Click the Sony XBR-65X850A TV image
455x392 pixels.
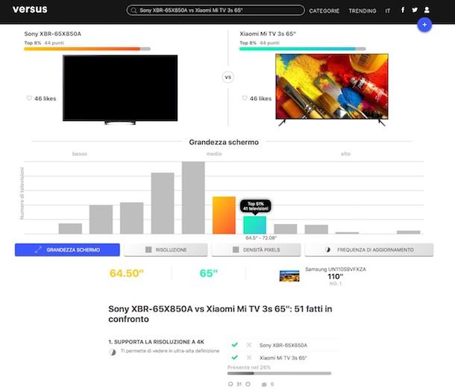120,90
